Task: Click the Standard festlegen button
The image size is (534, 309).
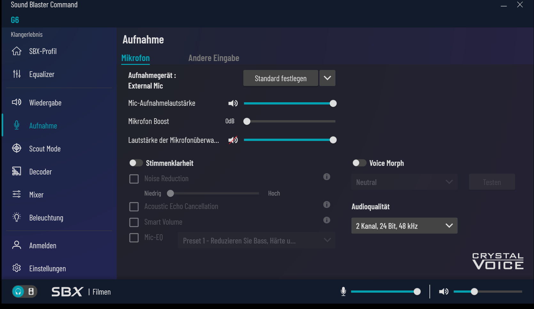Action: (281, 78)
